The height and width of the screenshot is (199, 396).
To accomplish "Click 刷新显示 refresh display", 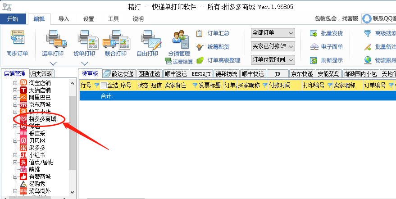I will [x=326, y=60].
